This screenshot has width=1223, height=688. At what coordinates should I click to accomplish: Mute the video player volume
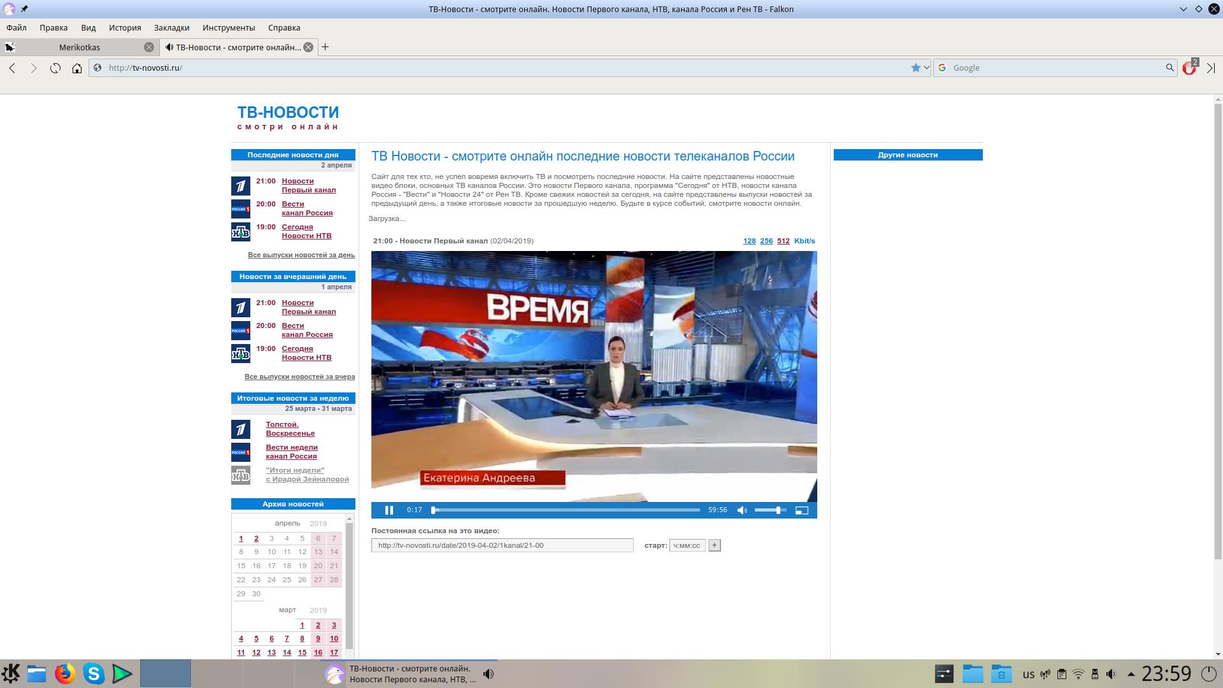pyautogui.click(x=741, y=510)
